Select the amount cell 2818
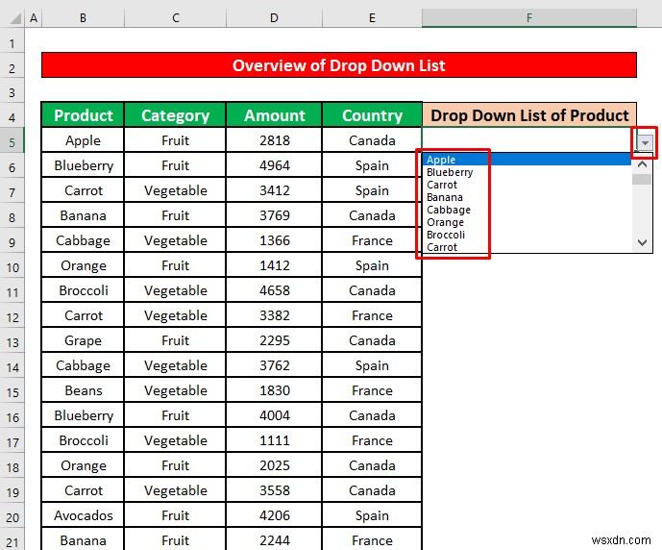This screenshot has height=550, width=662. pyautogui.click(x=274, y=140)
